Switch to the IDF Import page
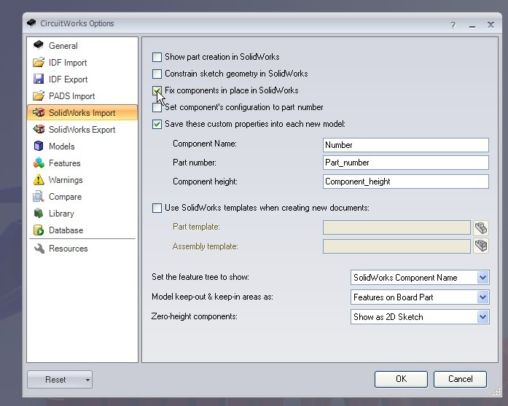The height and width of the screenshot is (406, 508). click(82, 62)
